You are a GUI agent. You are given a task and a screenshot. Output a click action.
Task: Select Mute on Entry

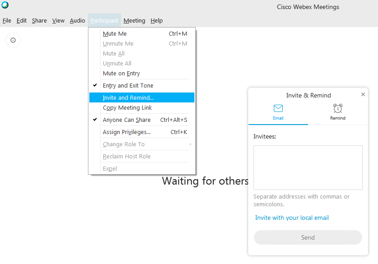(x=142, y=73)
